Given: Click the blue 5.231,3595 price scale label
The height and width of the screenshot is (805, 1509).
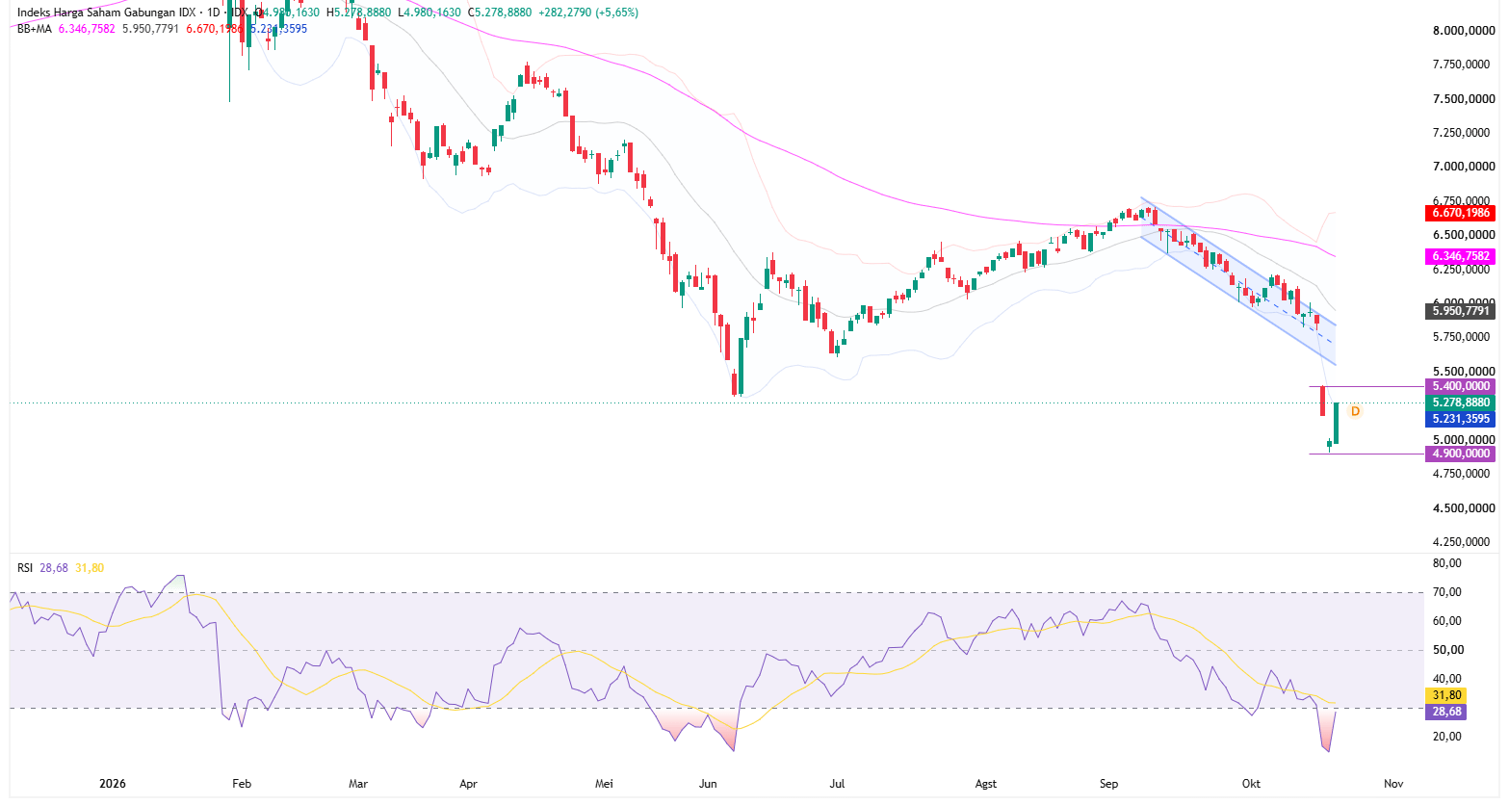Looking at the screenshot, I should click(x=1460, y=419).
